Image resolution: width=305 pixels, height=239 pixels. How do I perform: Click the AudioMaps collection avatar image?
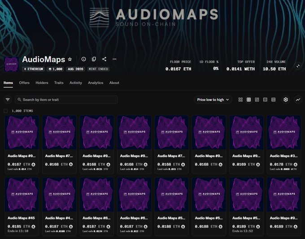click(12, 64)
